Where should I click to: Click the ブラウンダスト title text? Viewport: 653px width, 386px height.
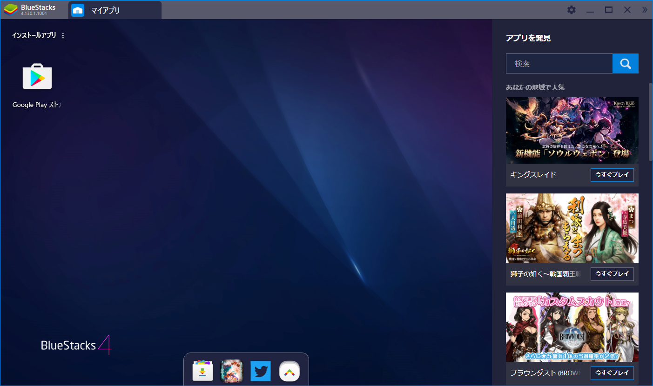(545, 373)
